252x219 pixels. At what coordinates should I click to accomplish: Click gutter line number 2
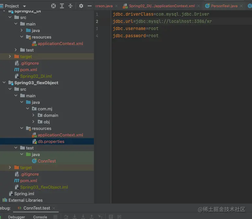click(97, 22)
